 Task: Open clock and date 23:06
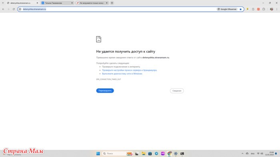click(x=270, y=154)
